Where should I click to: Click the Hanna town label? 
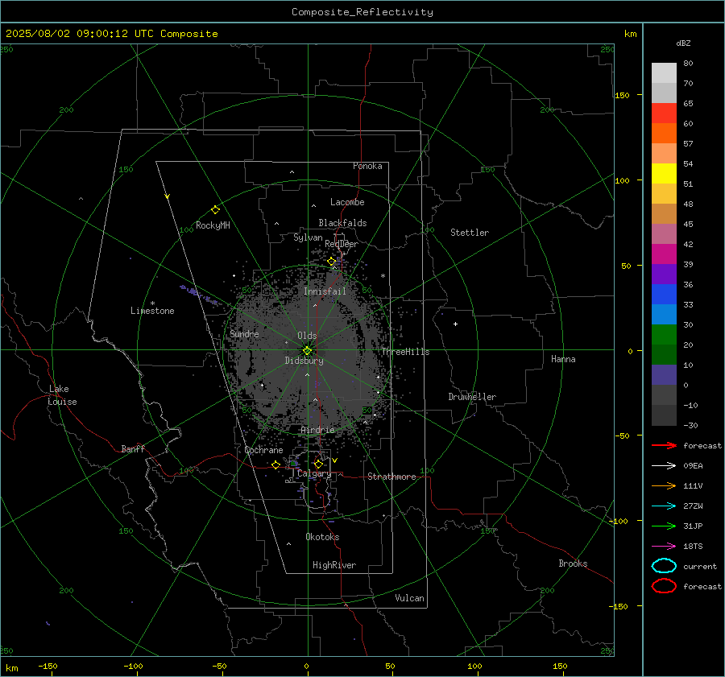(x=563, y=359)
